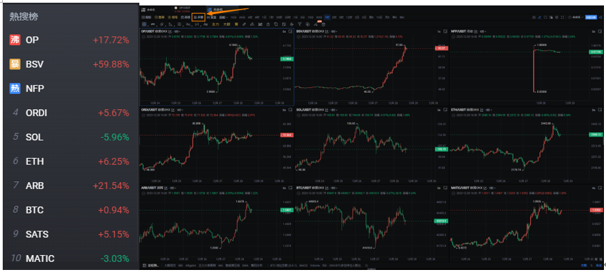Maximize the BSV/USDT chart pane
Image resolution: width=606 pixels, height=272 pixels.
[x=445, y=31]
